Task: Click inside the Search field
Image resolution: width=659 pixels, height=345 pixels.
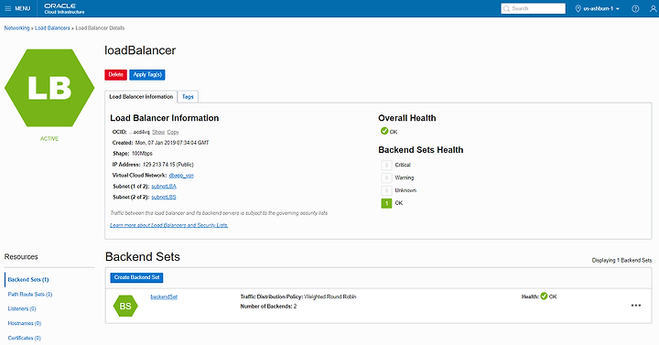Action: point(533,8)
